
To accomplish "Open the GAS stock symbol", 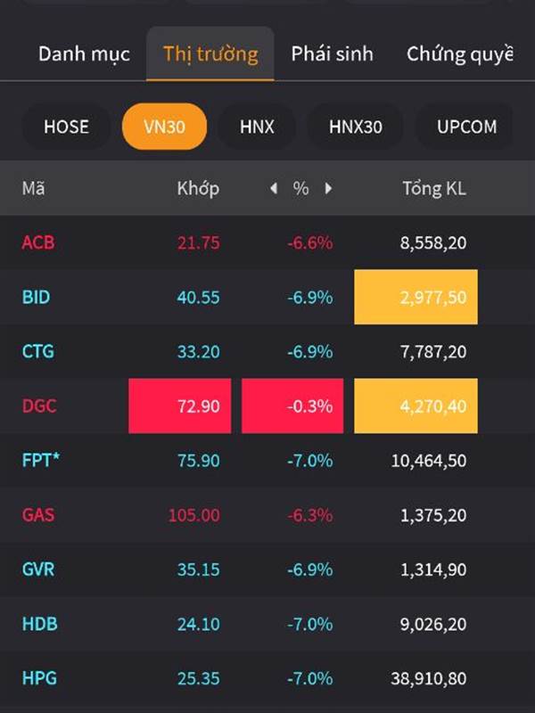I will [x=38, y=515].
